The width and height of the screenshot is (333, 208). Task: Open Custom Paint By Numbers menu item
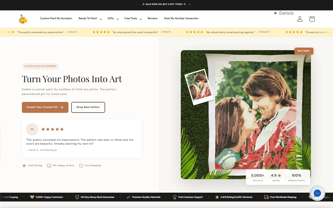[56, 18]
